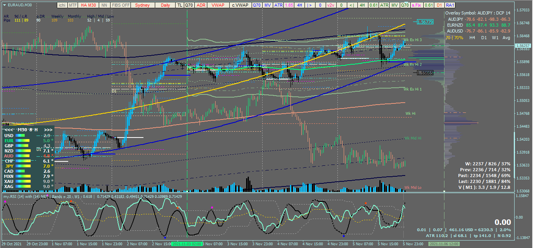533x248 pixels.
Task: Click the 1.56779 price label
Action: pyautogui.click(x=425, y=22)
